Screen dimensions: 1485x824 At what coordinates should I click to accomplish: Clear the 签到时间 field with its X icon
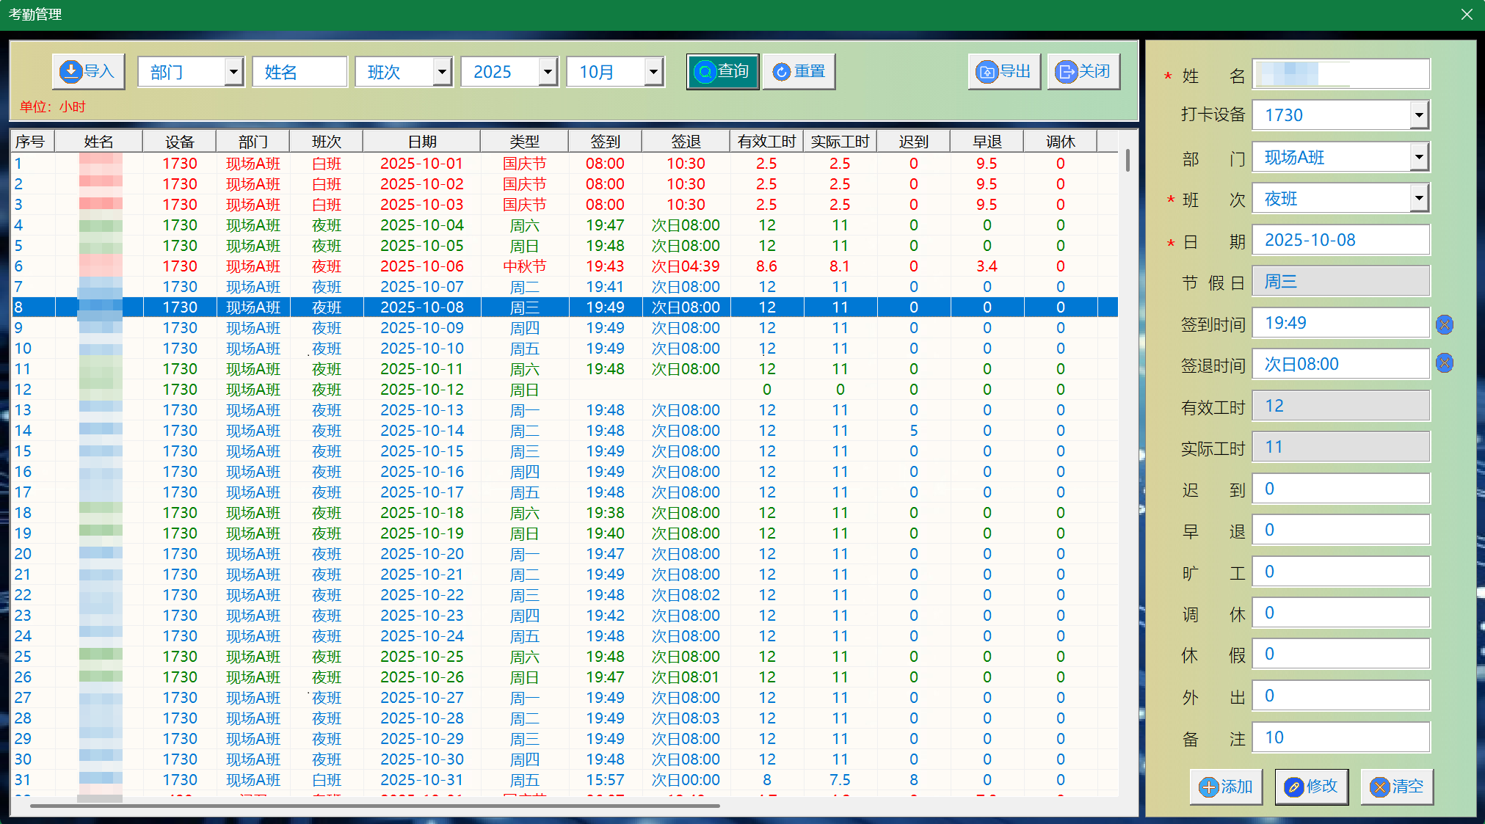[x=1445, y=324]
